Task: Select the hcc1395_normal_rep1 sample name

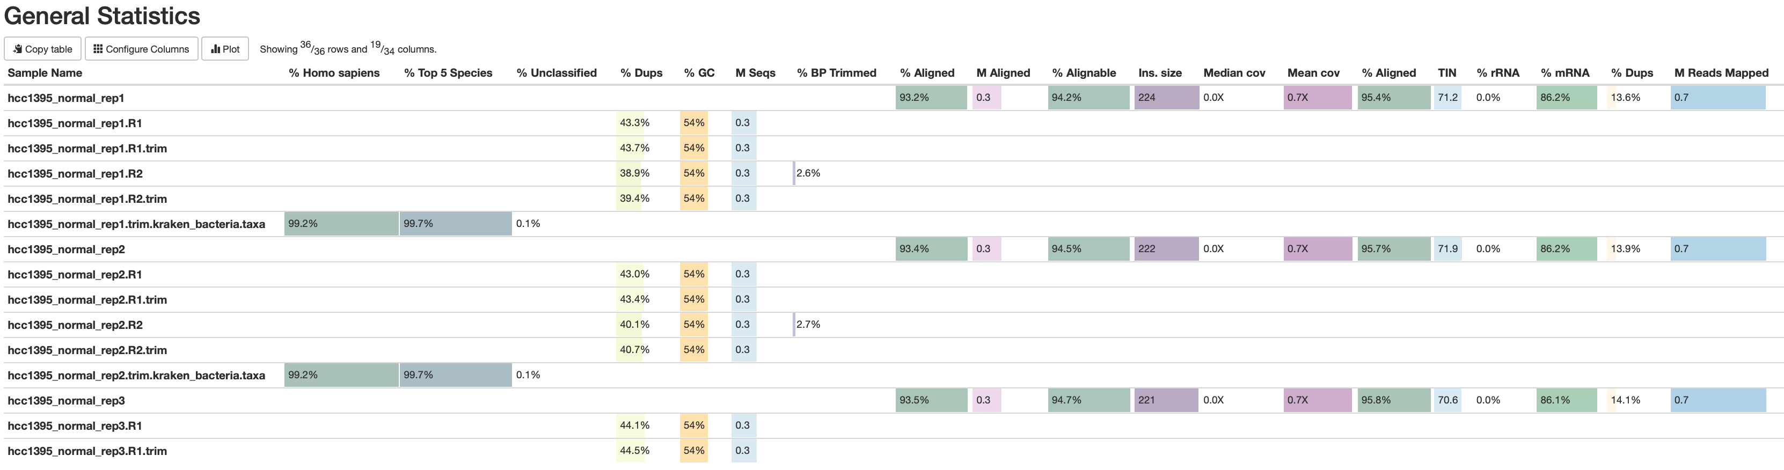Action: (x=66, y=98)
